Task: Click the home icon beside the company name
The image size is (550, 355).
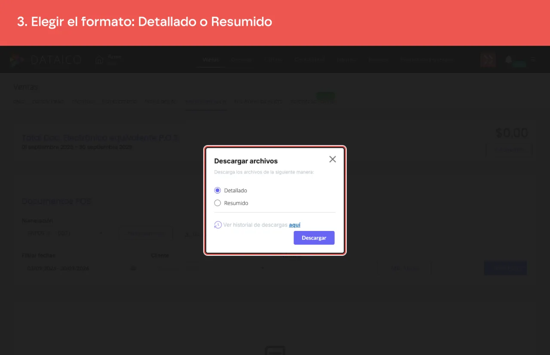Action: [x=99, y=60]
